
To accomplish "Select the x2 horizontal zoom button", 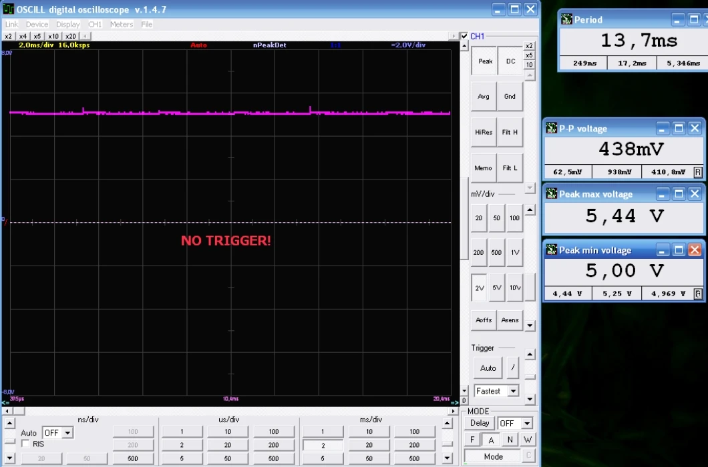I will 9,36.
